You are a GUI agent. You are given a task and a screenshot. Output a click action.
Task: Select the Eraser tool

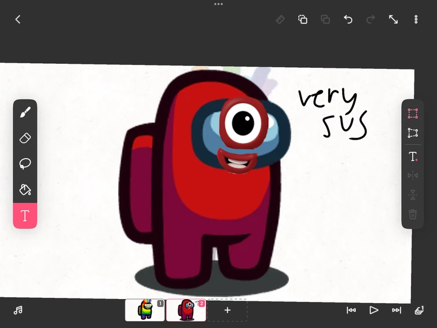[25, 139]
